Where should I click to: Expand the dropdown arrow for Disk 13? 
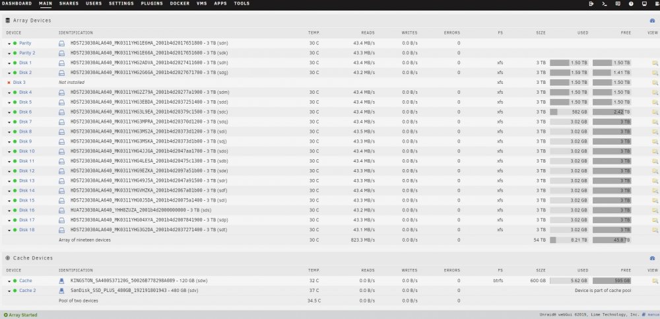[x=9, y=181]
